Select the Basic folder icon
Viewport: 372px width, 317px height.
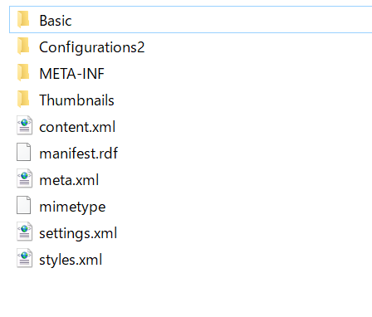tap(23, 19)
